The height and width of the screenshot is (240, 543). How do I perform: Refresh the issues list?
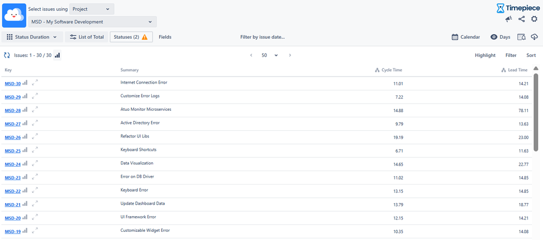(x=7, y=55)
